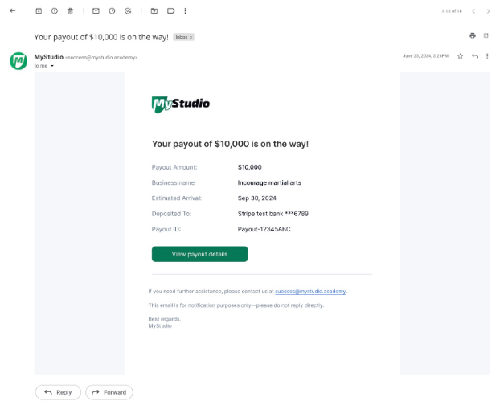500x405 pixels.
Task: Archive this payout email
Action: (39, 10)
